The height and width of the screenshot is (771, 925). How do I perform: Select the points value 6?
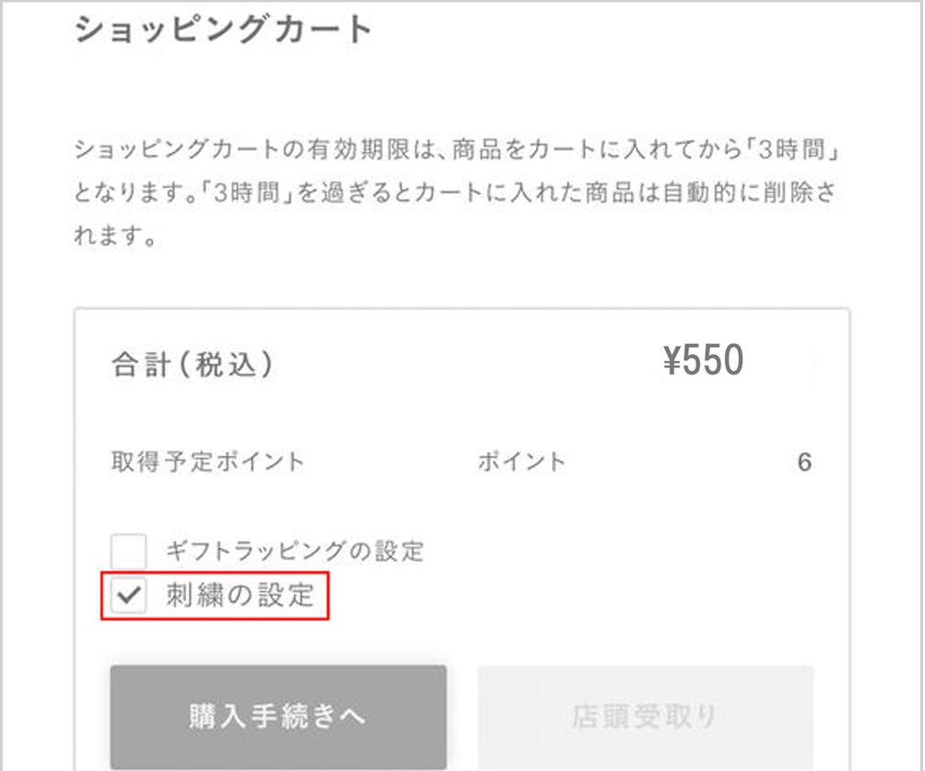point(805,462)
